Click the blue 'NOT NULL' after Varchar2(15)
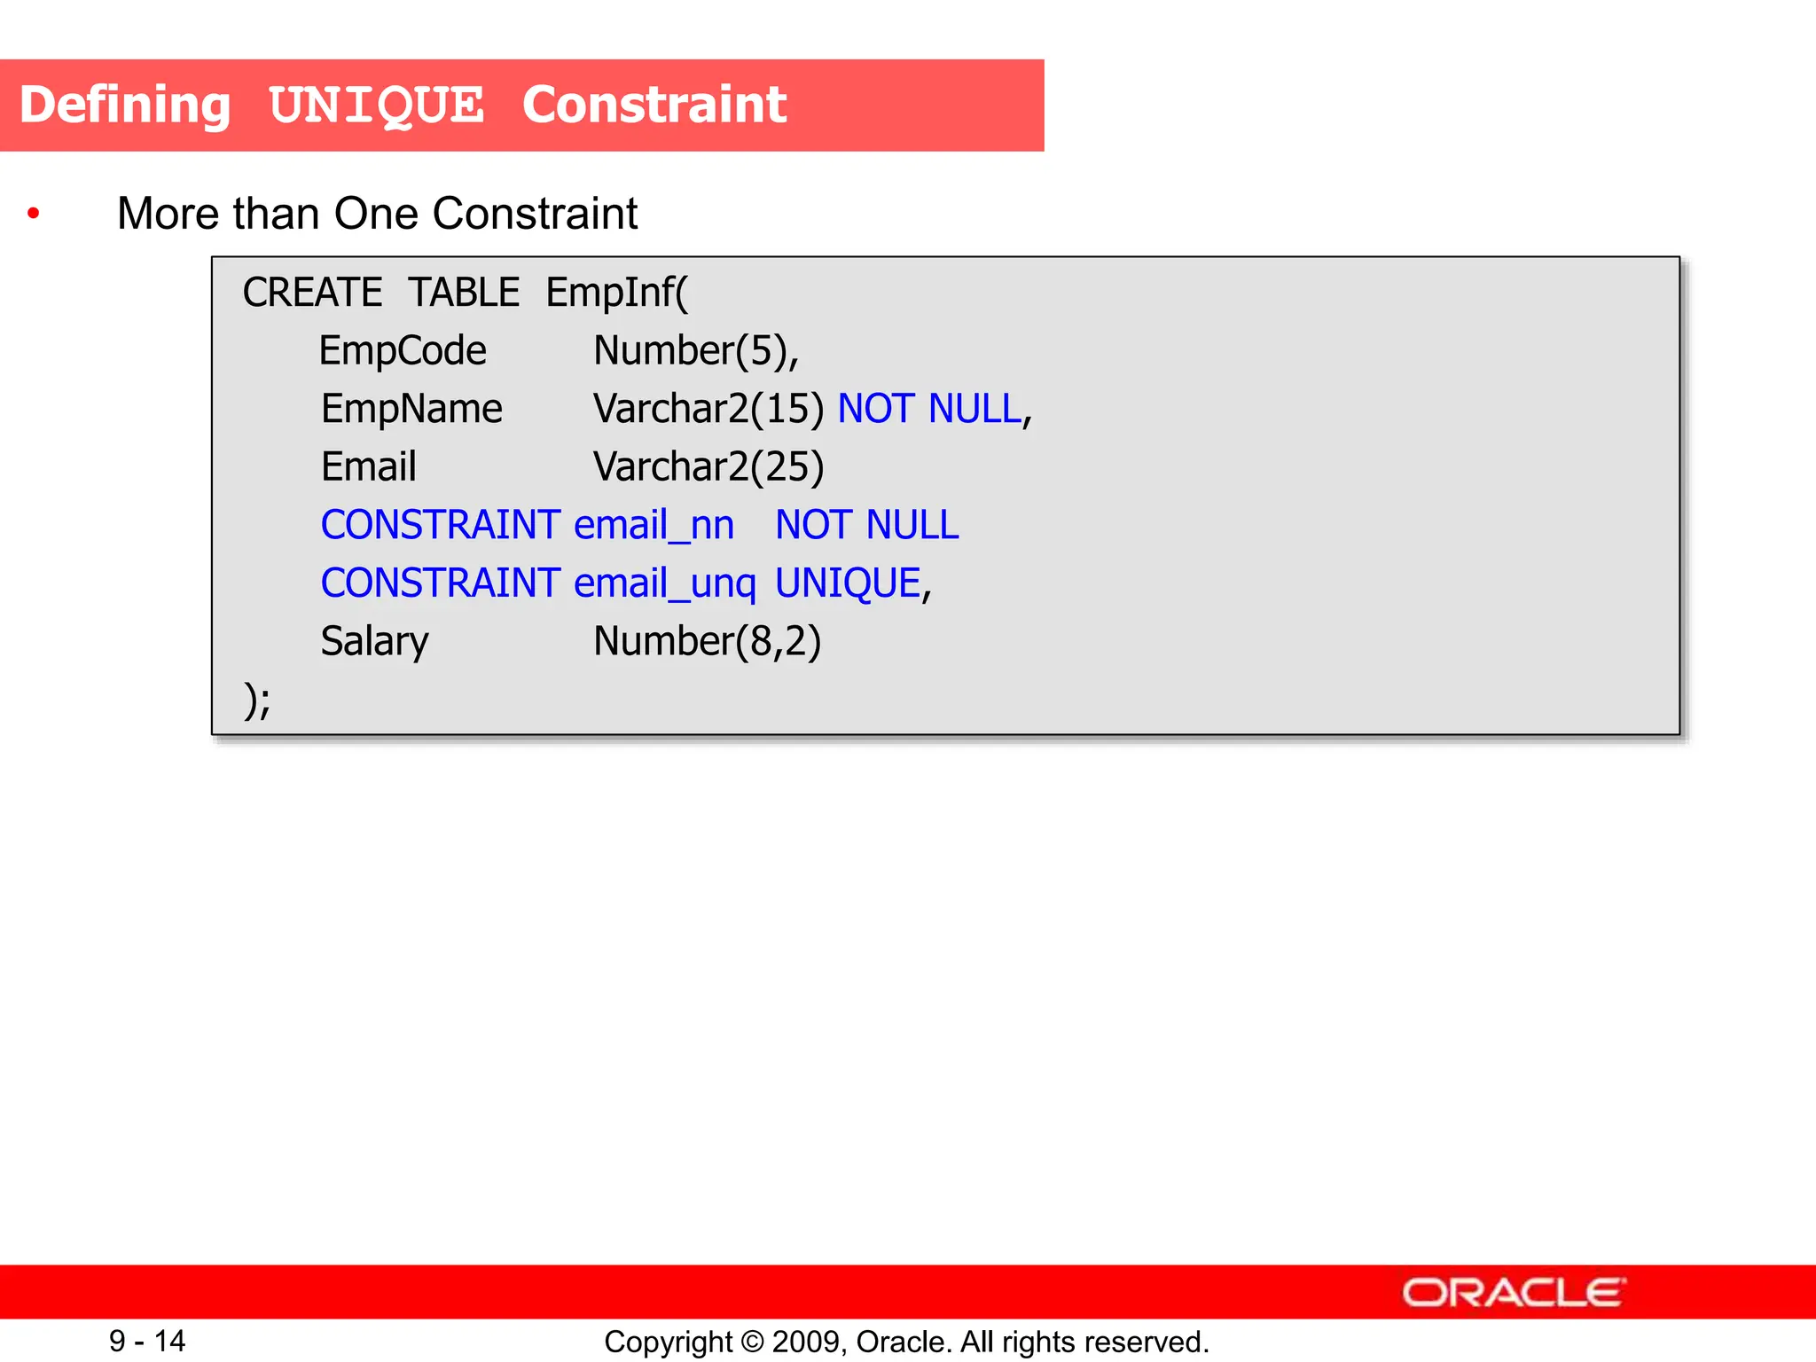The width and height of the screenshot is (1816, 1362). (929, 409)
